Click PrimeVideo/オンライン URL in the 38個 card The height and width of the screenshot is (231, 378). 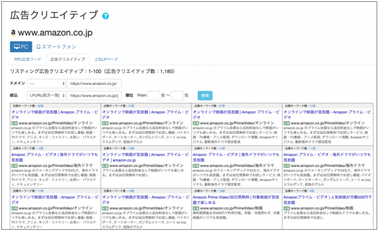(x=56, y=123)
